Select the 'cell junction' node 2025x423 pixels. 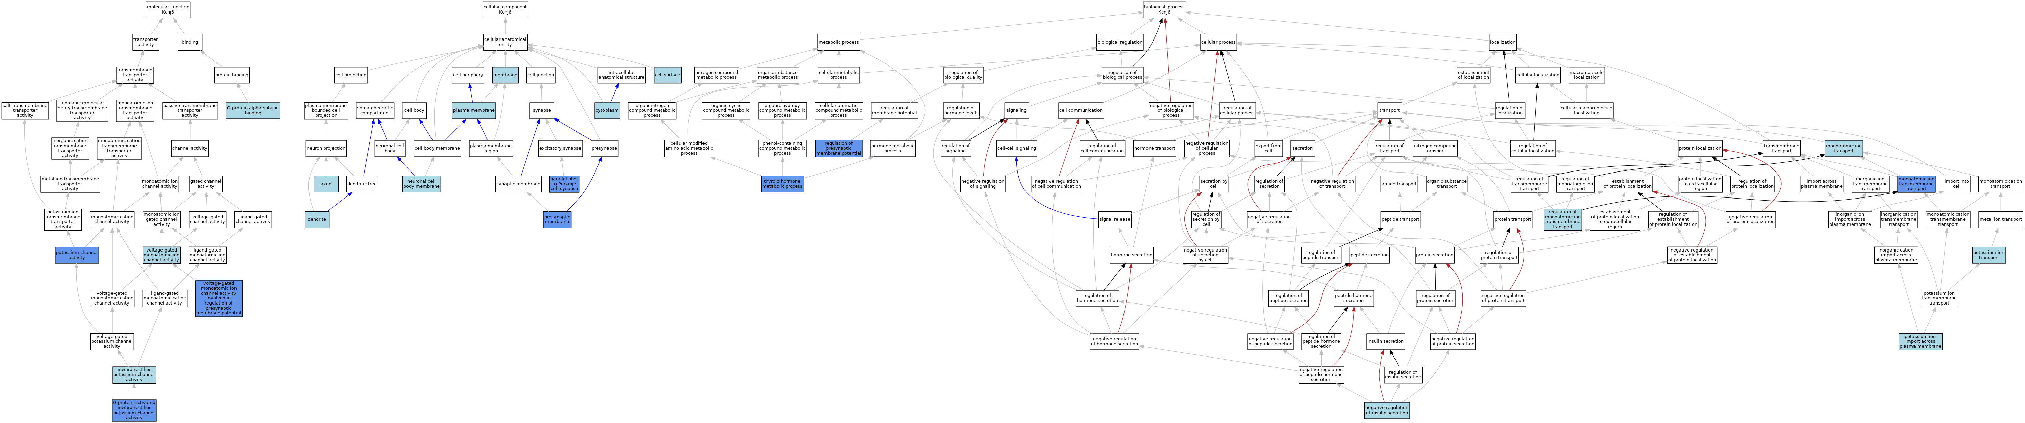[x=541, y=75]
